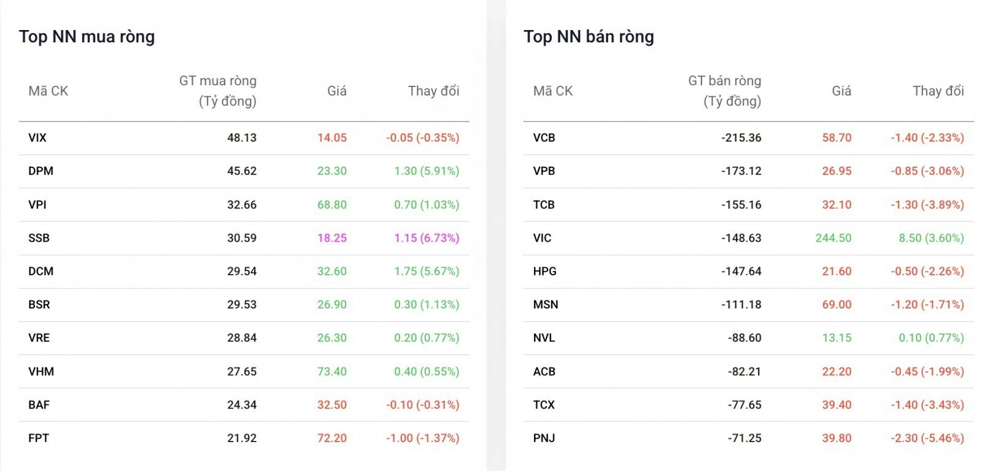Click 'Mã CK' header in net sell table
The image size is (982, 471).
coord(552,91)
